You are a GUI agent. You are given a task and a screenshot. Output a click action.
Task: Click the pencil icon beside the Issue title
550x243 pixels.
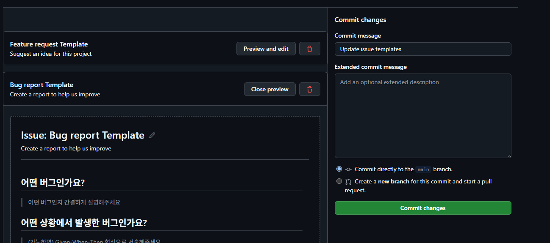[152, 136]
